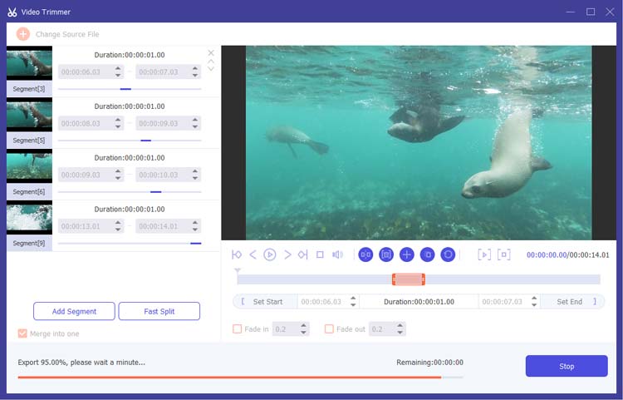
Task: Adjust the Segment[5] end time stepper
Action: coord(195,123)
